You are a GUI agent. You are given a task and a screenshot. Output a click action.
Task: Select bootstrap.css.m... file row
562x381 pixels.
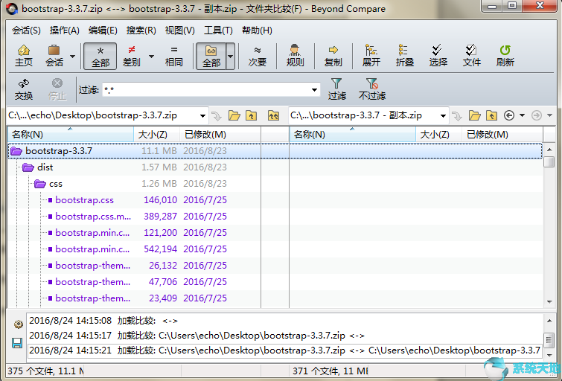[134, 217]
